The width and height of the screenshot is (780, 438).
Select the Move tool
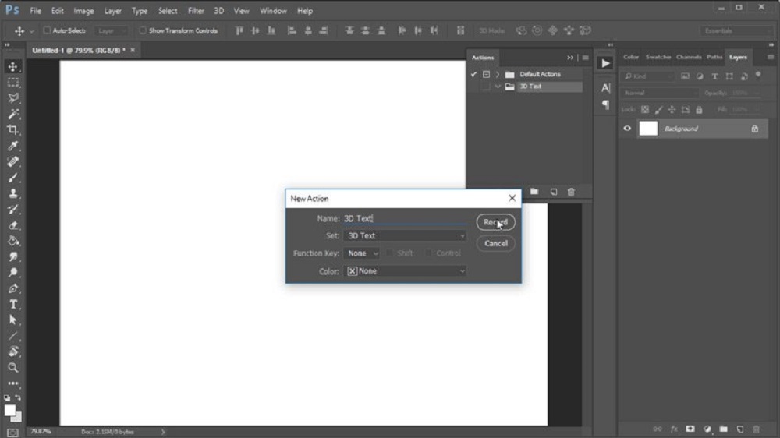tap(13, 66)
